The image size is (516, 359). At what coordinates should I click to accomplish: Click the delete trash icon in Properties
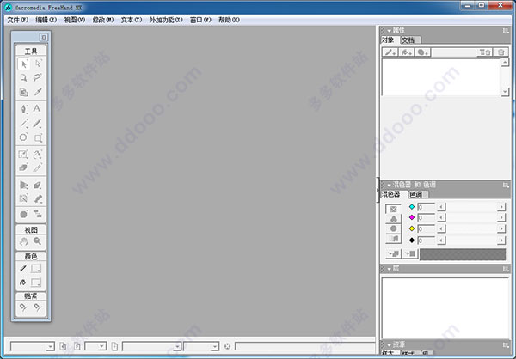pos(501,52)
